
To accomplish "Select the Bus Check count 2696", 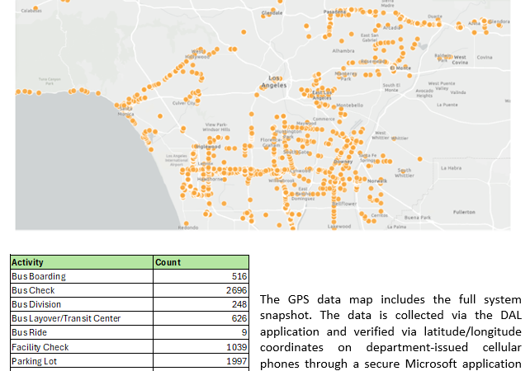I will point(236,290).
